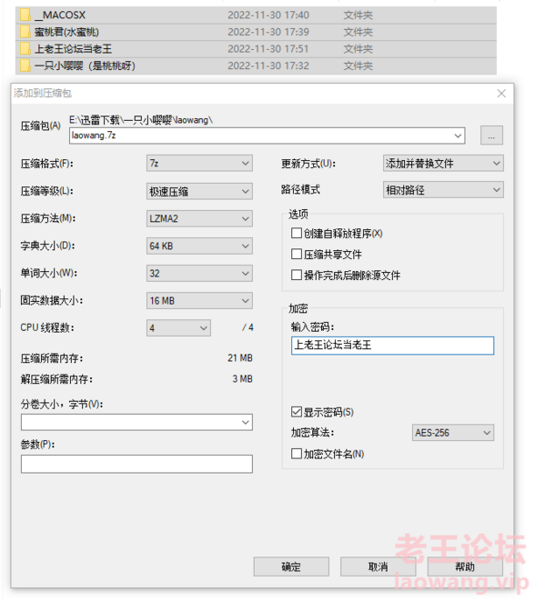Enable 操作完成后删除源文件 option
Viewport: 545px width, 602px height.
[296, 275]
